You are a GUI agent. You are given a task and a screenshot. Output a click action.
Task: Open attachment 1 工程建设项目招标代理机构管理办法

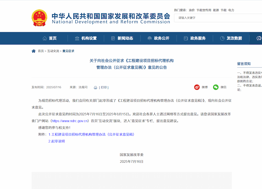91,134
